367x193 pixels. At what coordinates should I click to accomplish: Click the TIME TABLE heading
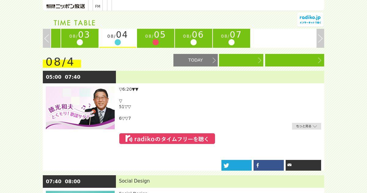pos(75,23)
